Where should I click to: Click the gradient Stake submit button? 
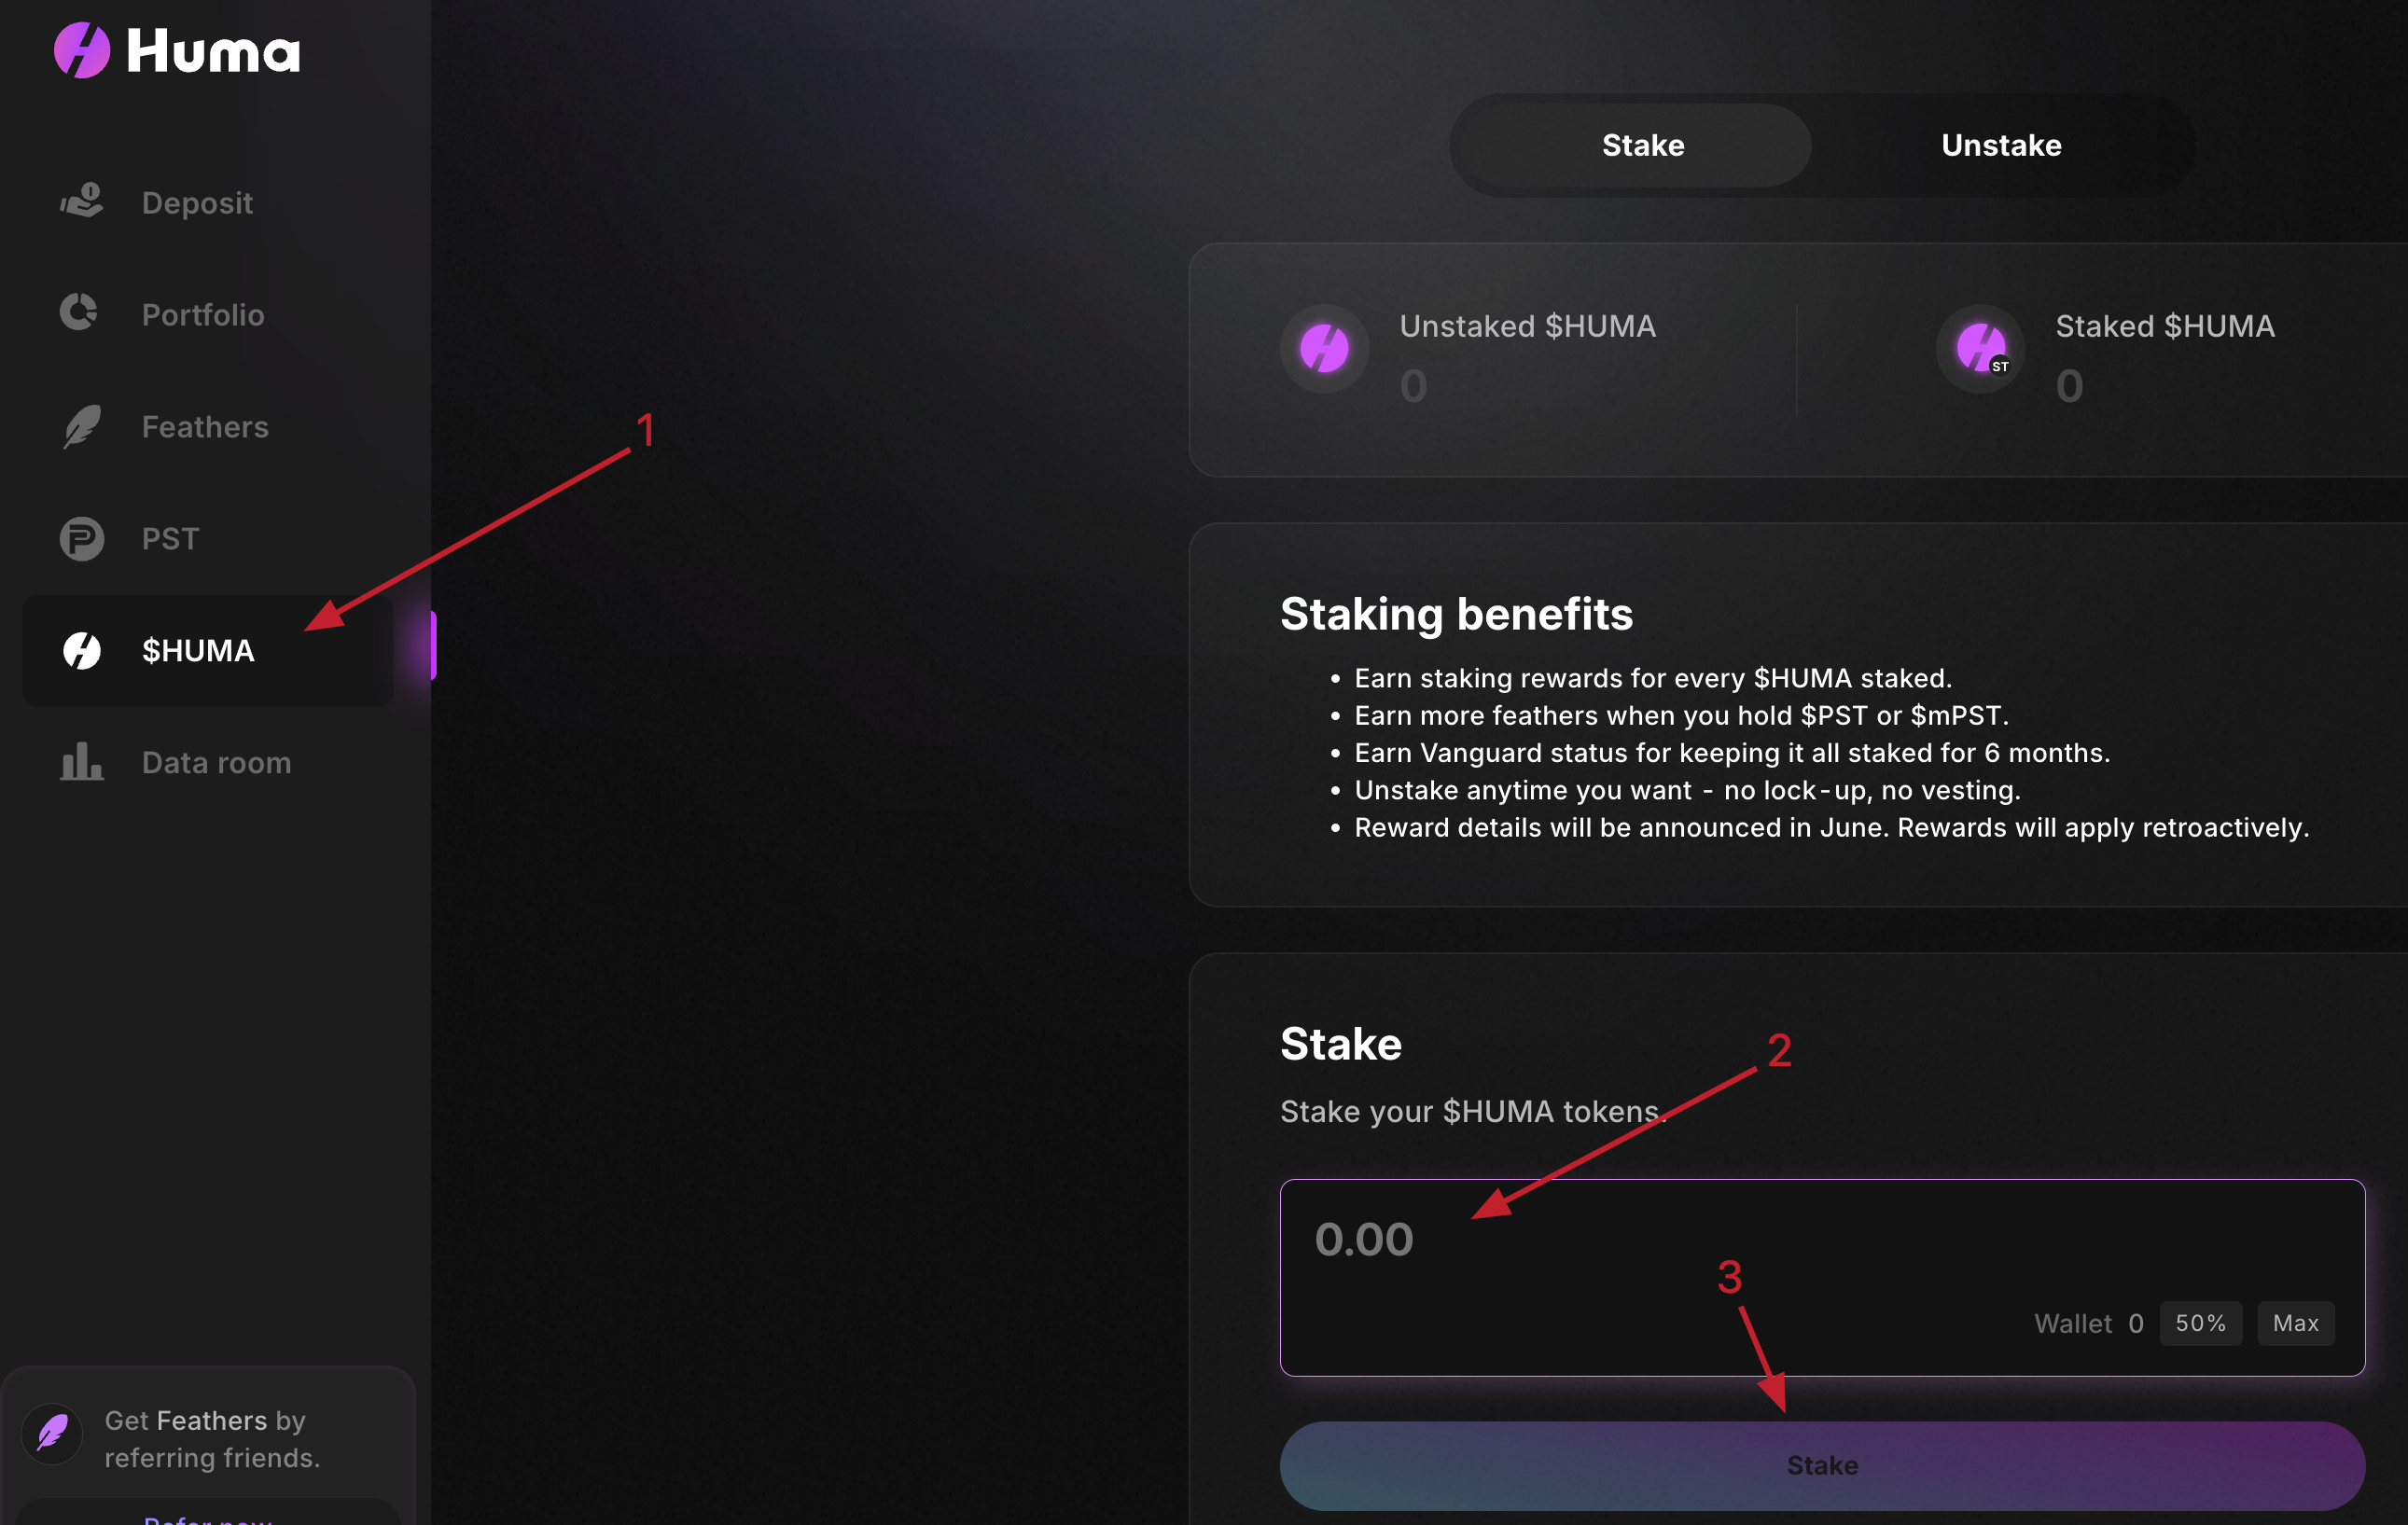[1822, 1466]
